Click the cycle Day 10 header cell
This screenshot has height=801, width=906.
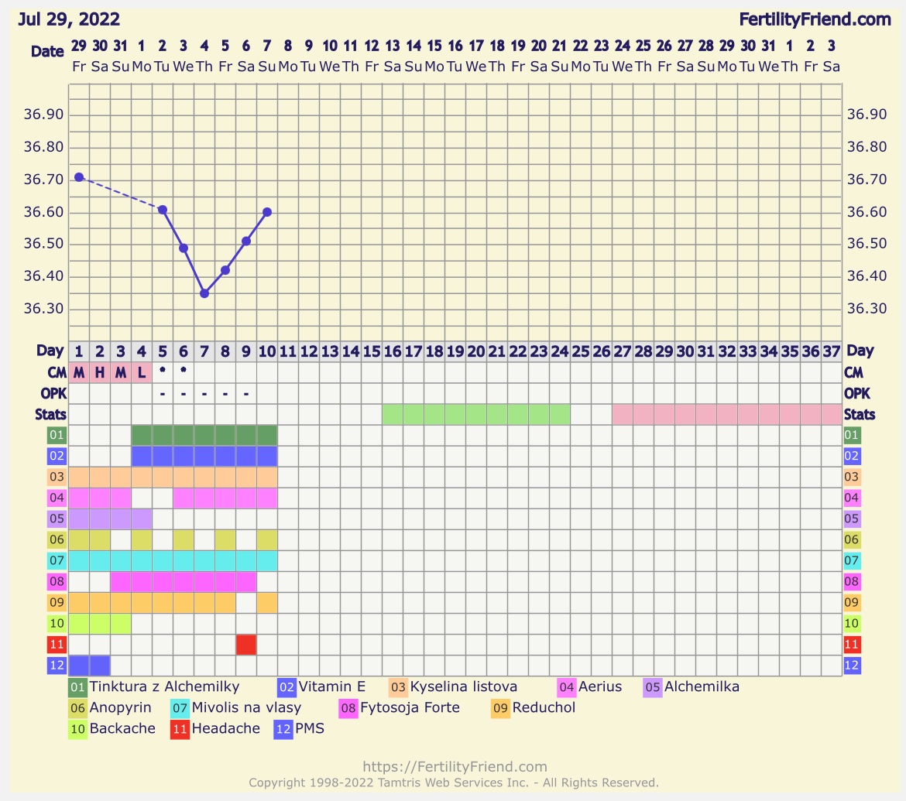tap(267, 351)
